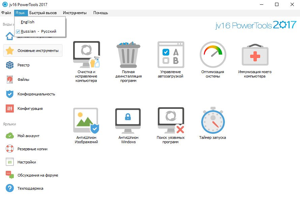Open the Обсуждения на форуме label
300x216 pixels.
pos(38,175)
